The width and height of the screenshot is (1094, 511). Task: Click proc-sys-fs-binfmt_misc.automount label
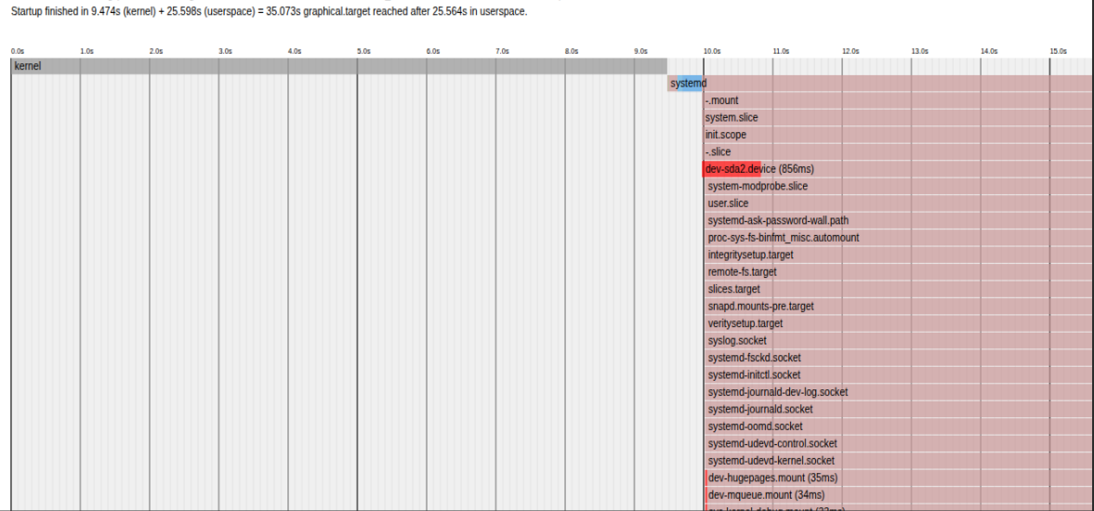click(784, 238)
